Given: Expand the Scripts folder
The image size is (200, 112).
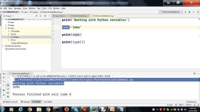Looking at the screenshot, I should [x=8, y=37].
